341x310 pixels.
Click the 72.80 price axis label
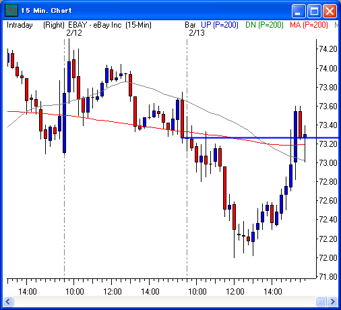328,181
